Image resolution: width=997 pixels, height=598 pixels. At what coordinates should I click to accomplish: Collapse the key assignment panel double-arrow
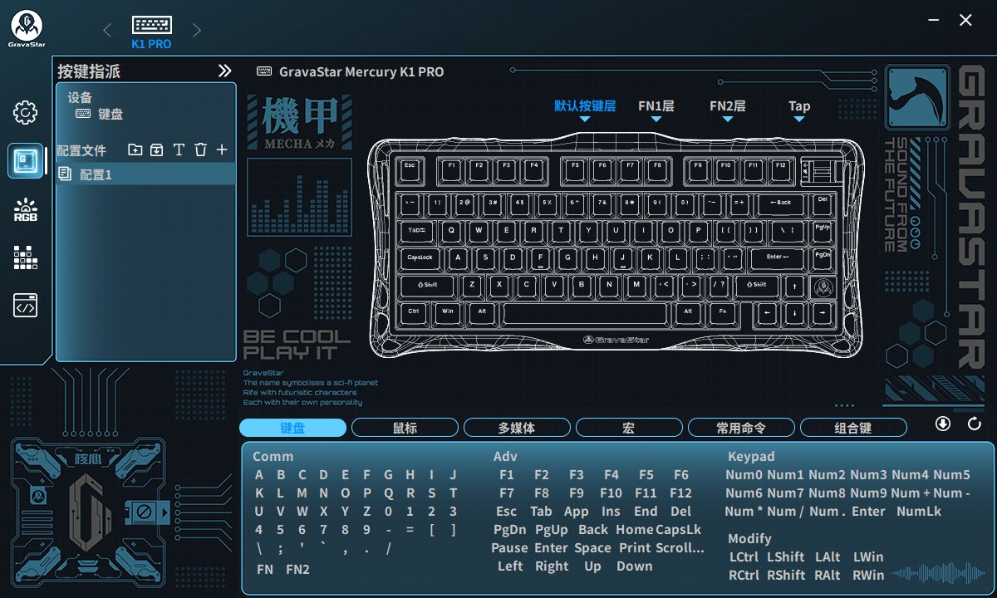(224, 71)
